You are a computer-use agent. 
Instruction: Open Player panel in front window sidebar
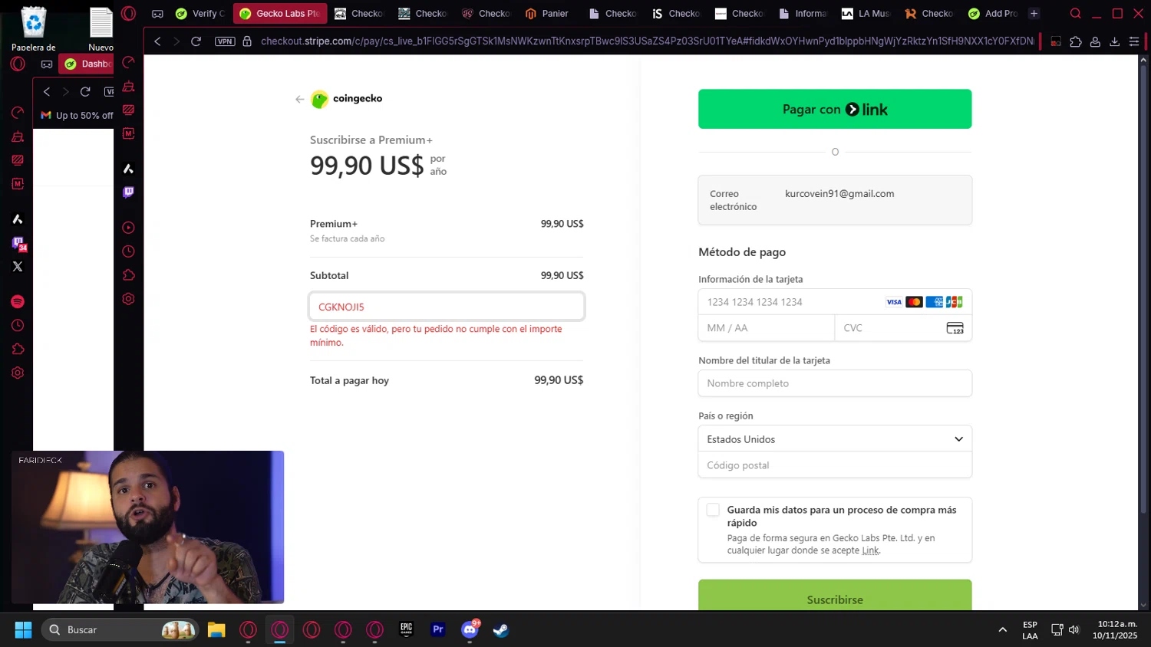[x=128, y=228]
